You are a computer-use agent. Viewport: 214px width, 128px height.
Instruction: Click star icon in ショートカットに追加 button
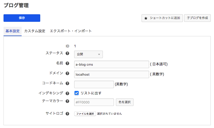coord(146,18)
